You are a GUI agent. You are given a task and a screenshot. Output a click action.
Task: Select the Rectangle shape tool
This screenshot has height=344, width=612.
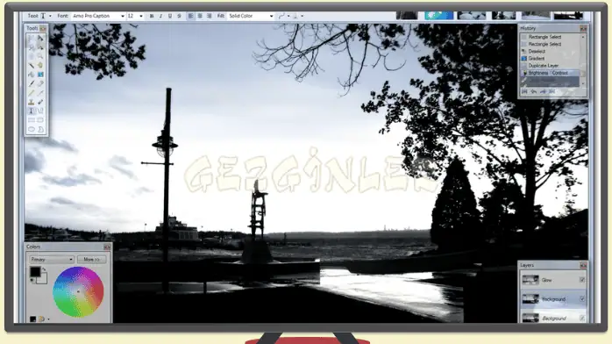click(x=32, y=120)
